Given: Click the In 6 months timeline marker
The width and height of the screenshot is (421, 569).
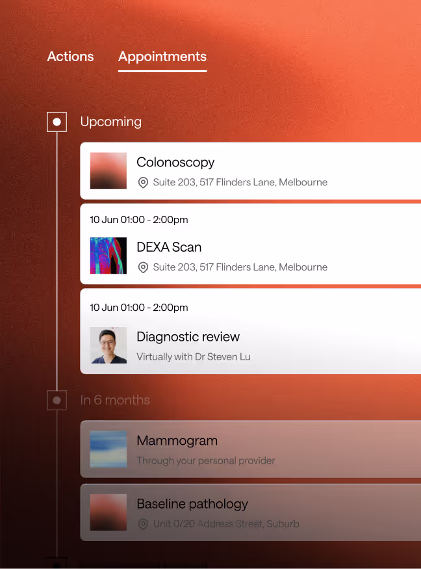Looking at the screenshot, I should click(x=57, y=400).
